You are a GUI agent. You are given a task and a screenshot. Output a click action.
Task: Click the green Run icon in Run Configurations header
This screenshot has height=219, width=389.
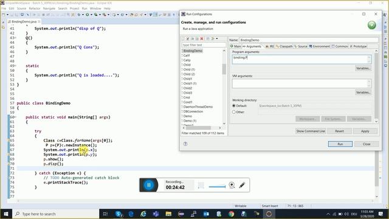pos(371,25)
